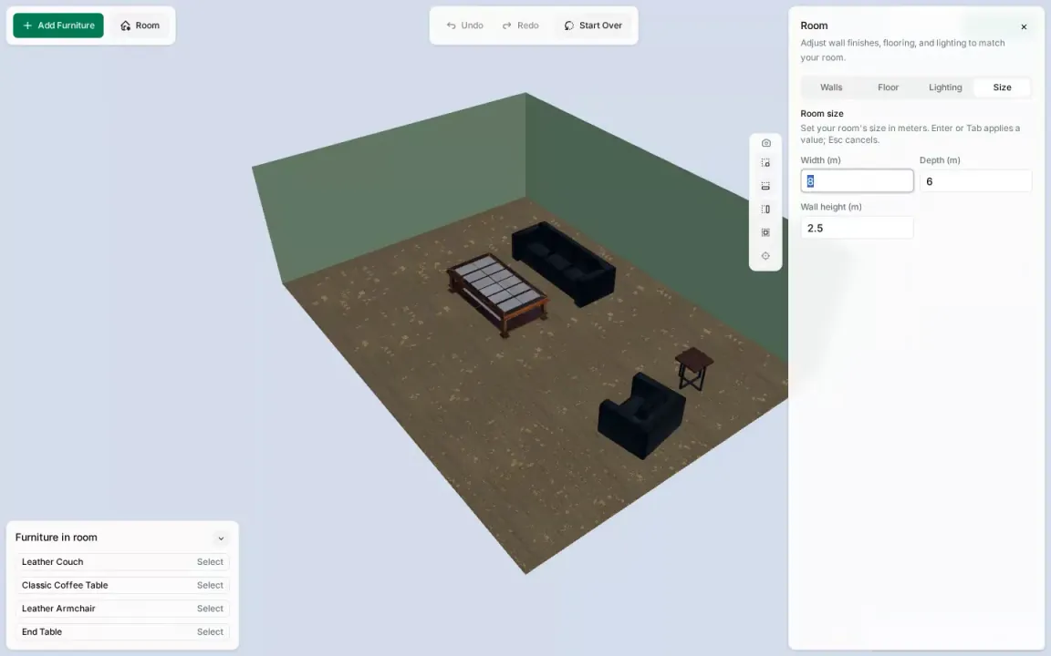Switch to the Floor tab
This screenshot has width=1051, height=656.
888,87
